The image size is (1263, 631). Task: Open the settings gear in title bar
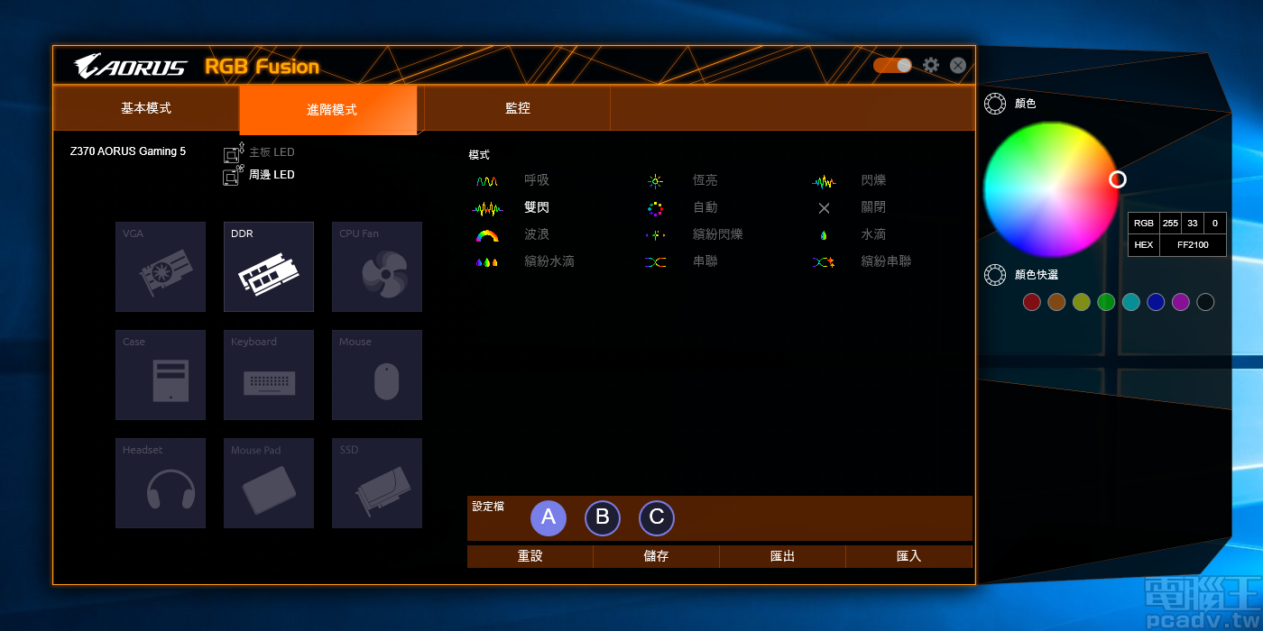[x=931, y=66]
